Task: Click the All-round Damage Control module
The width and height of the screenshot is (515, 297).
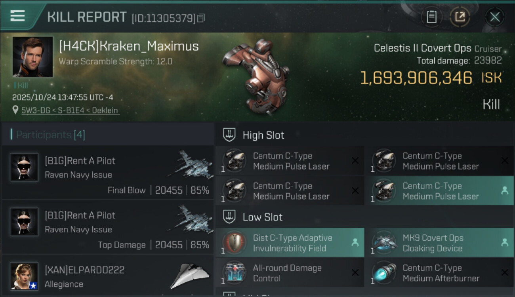Action: (290, 273)
